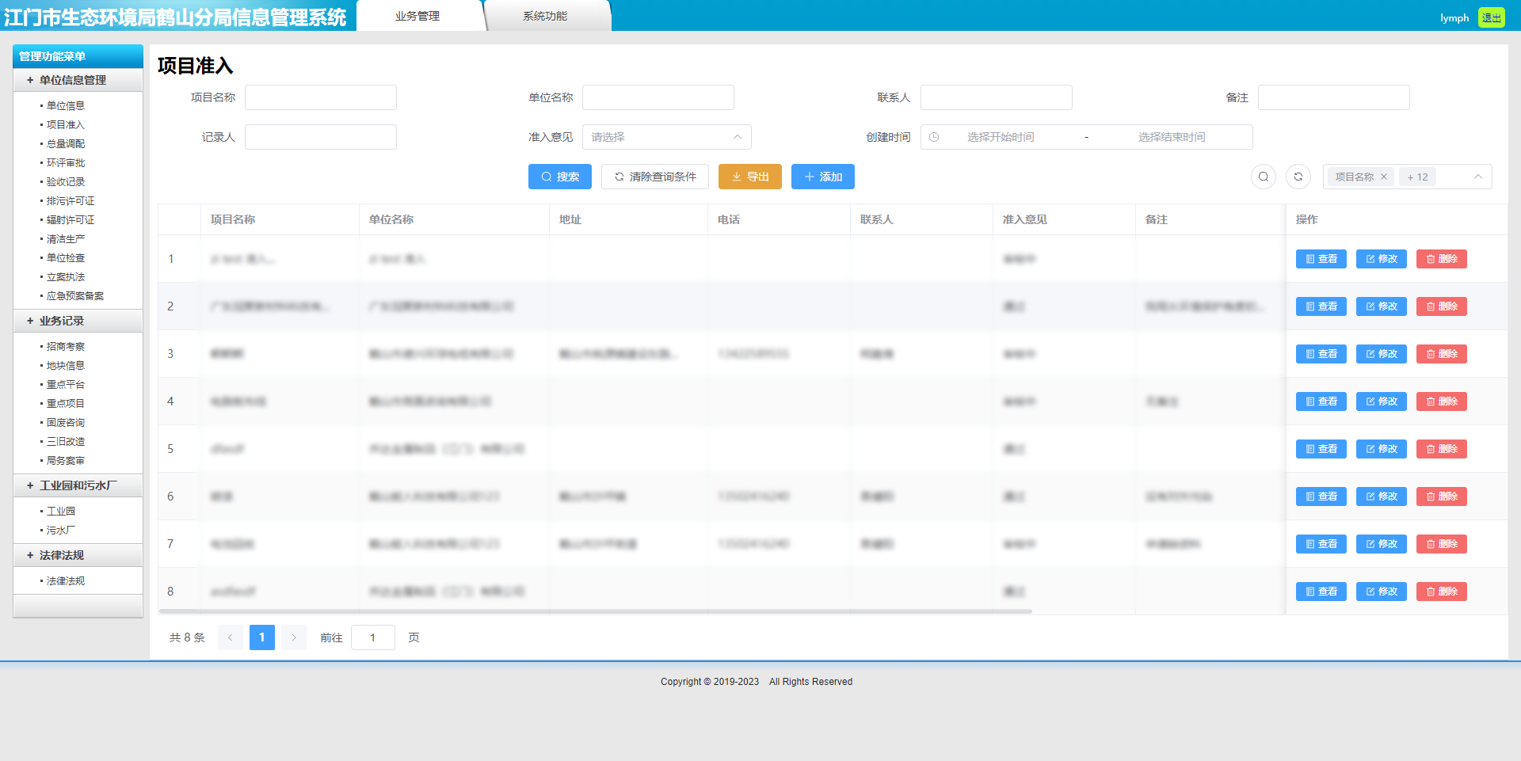Viewport: 1521px width, 761px height.
Task: Click the green 退出 logout button
Action: click(1492, 17)
